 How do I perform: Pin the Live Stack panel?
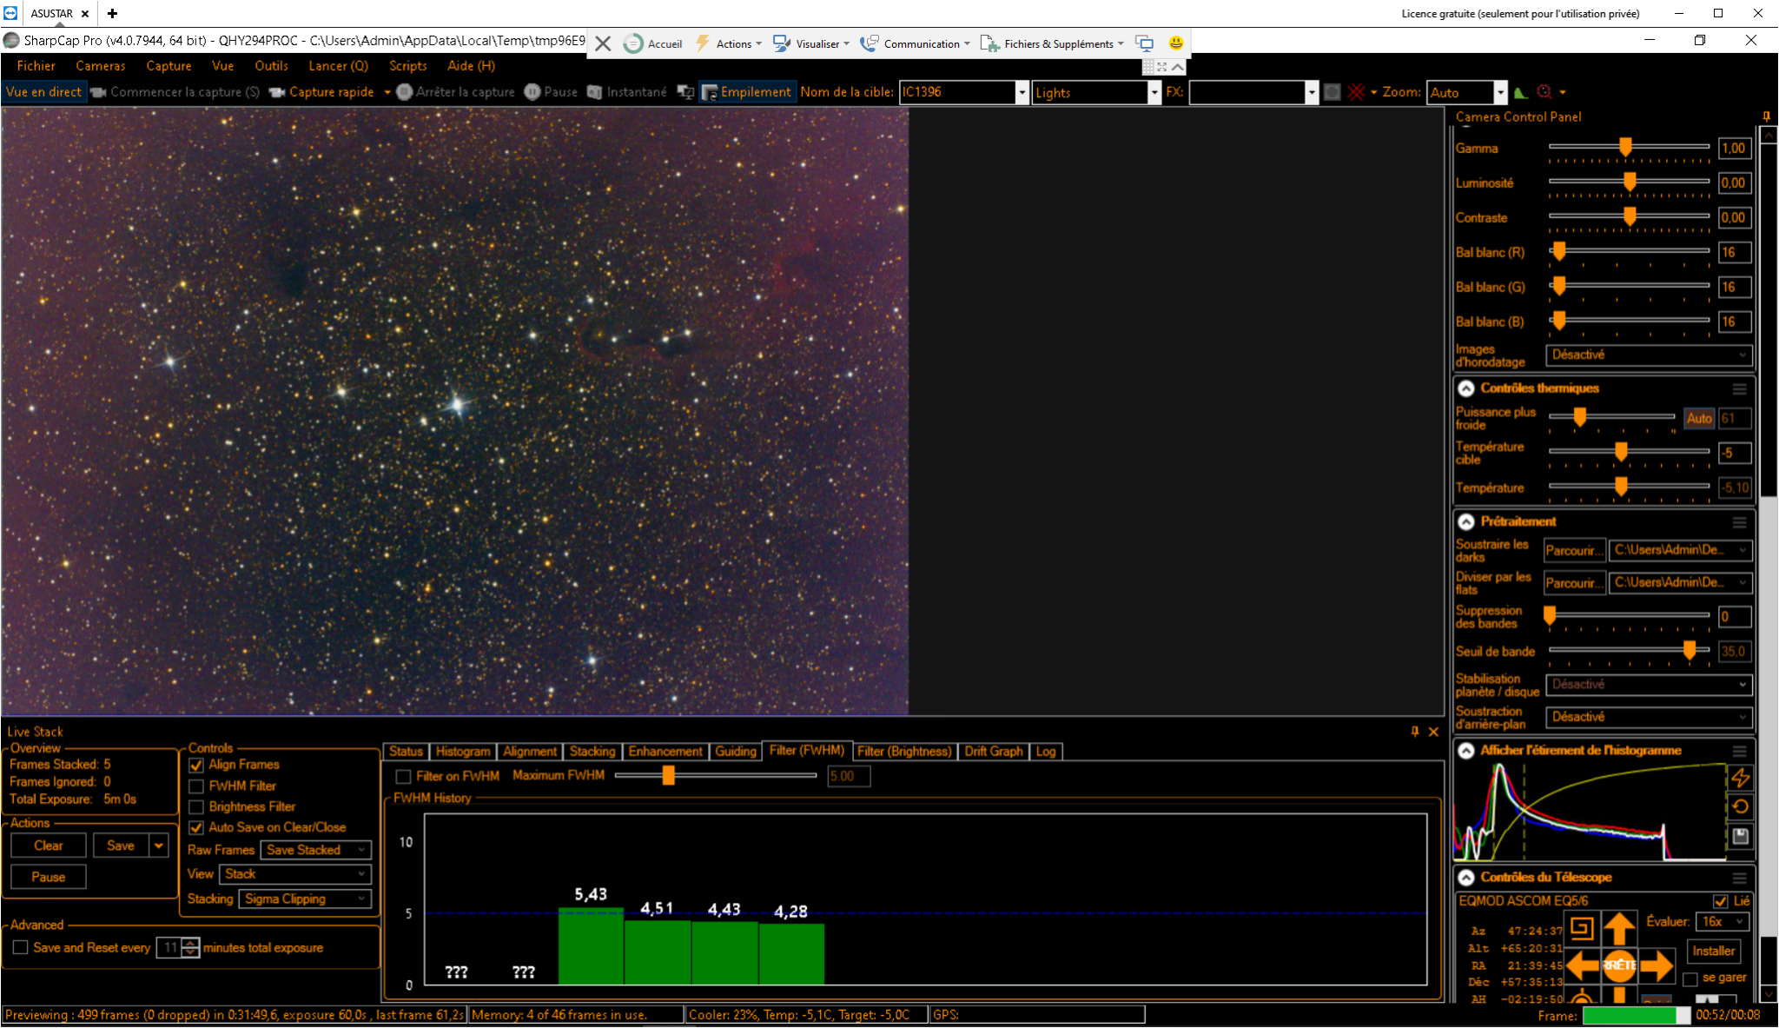[x=1414, y=732]
